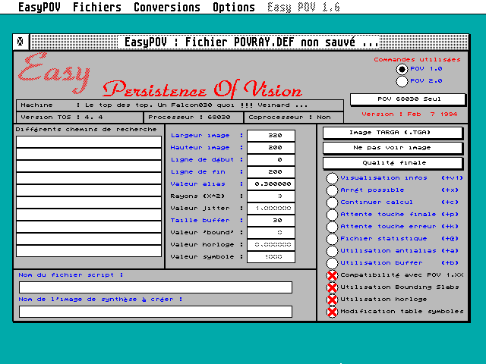
Task: Enable Arrêt possible (+x) option
Action: 332,190
